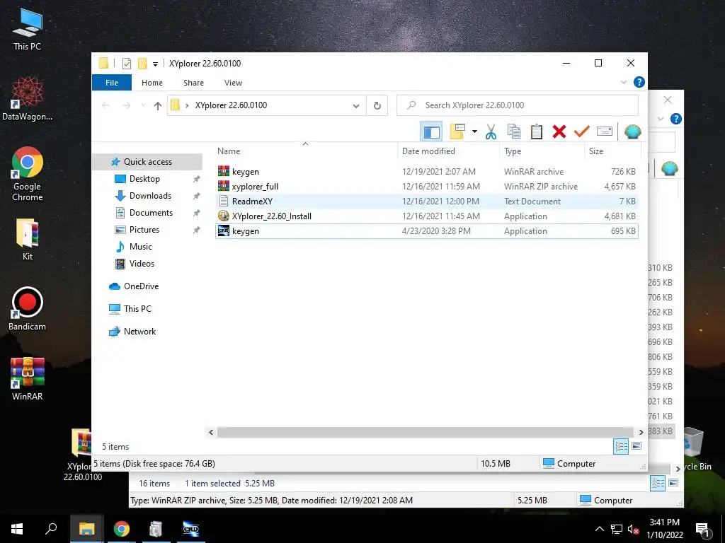Select Quick access in navigation pane
Screen dimensions: 725x543
(x=147, y=162)
